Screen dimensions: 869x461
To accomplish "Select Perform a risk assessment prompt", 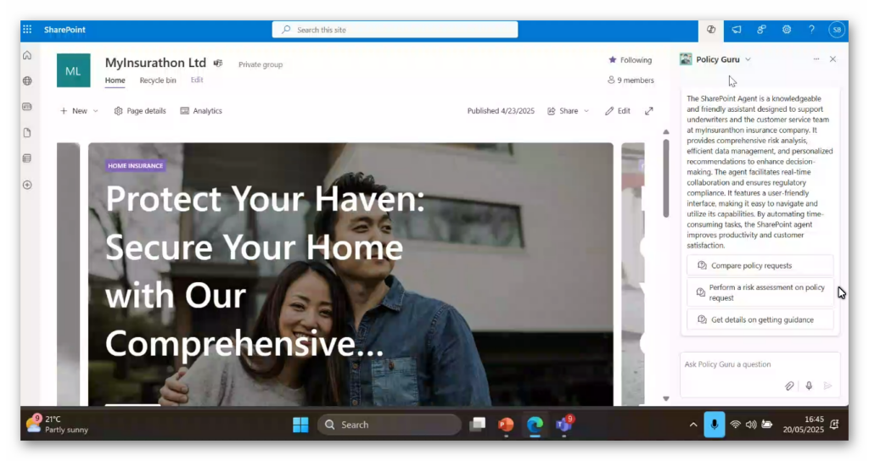I will pos(760,292).
